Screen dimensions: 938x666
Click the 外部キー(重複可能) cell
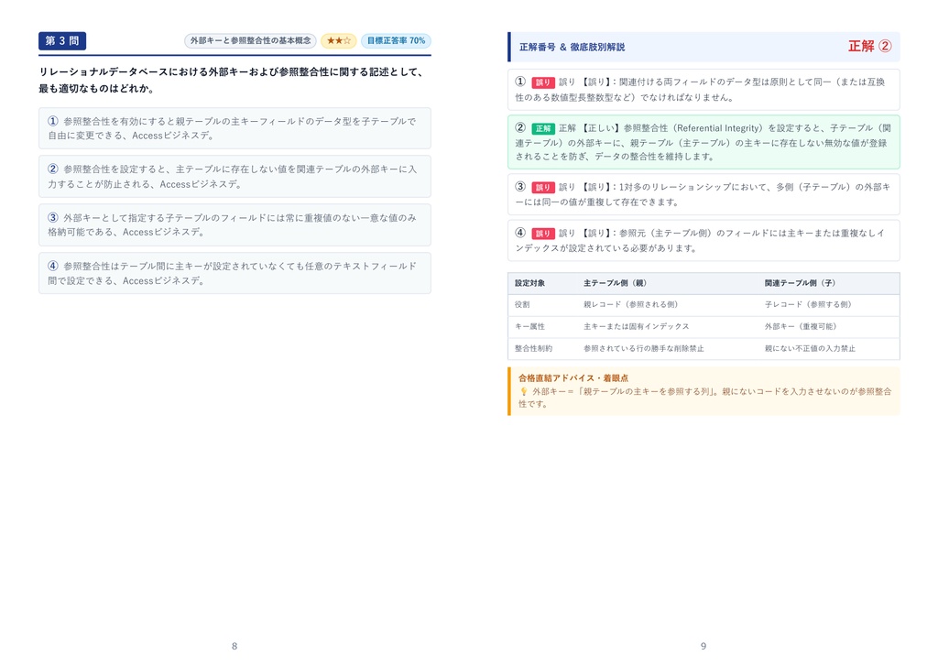(801, 327)
